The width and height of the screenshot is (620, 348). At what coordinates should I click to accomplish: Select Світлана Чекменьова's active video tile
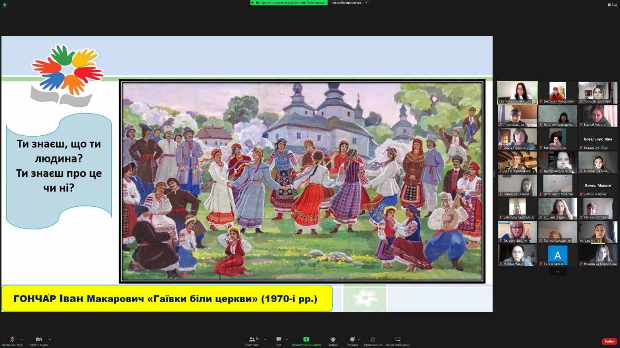click(517, 92)
